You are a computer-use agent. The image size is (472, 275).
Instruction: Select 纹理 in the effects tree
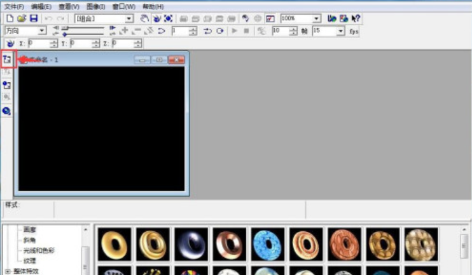29,260
